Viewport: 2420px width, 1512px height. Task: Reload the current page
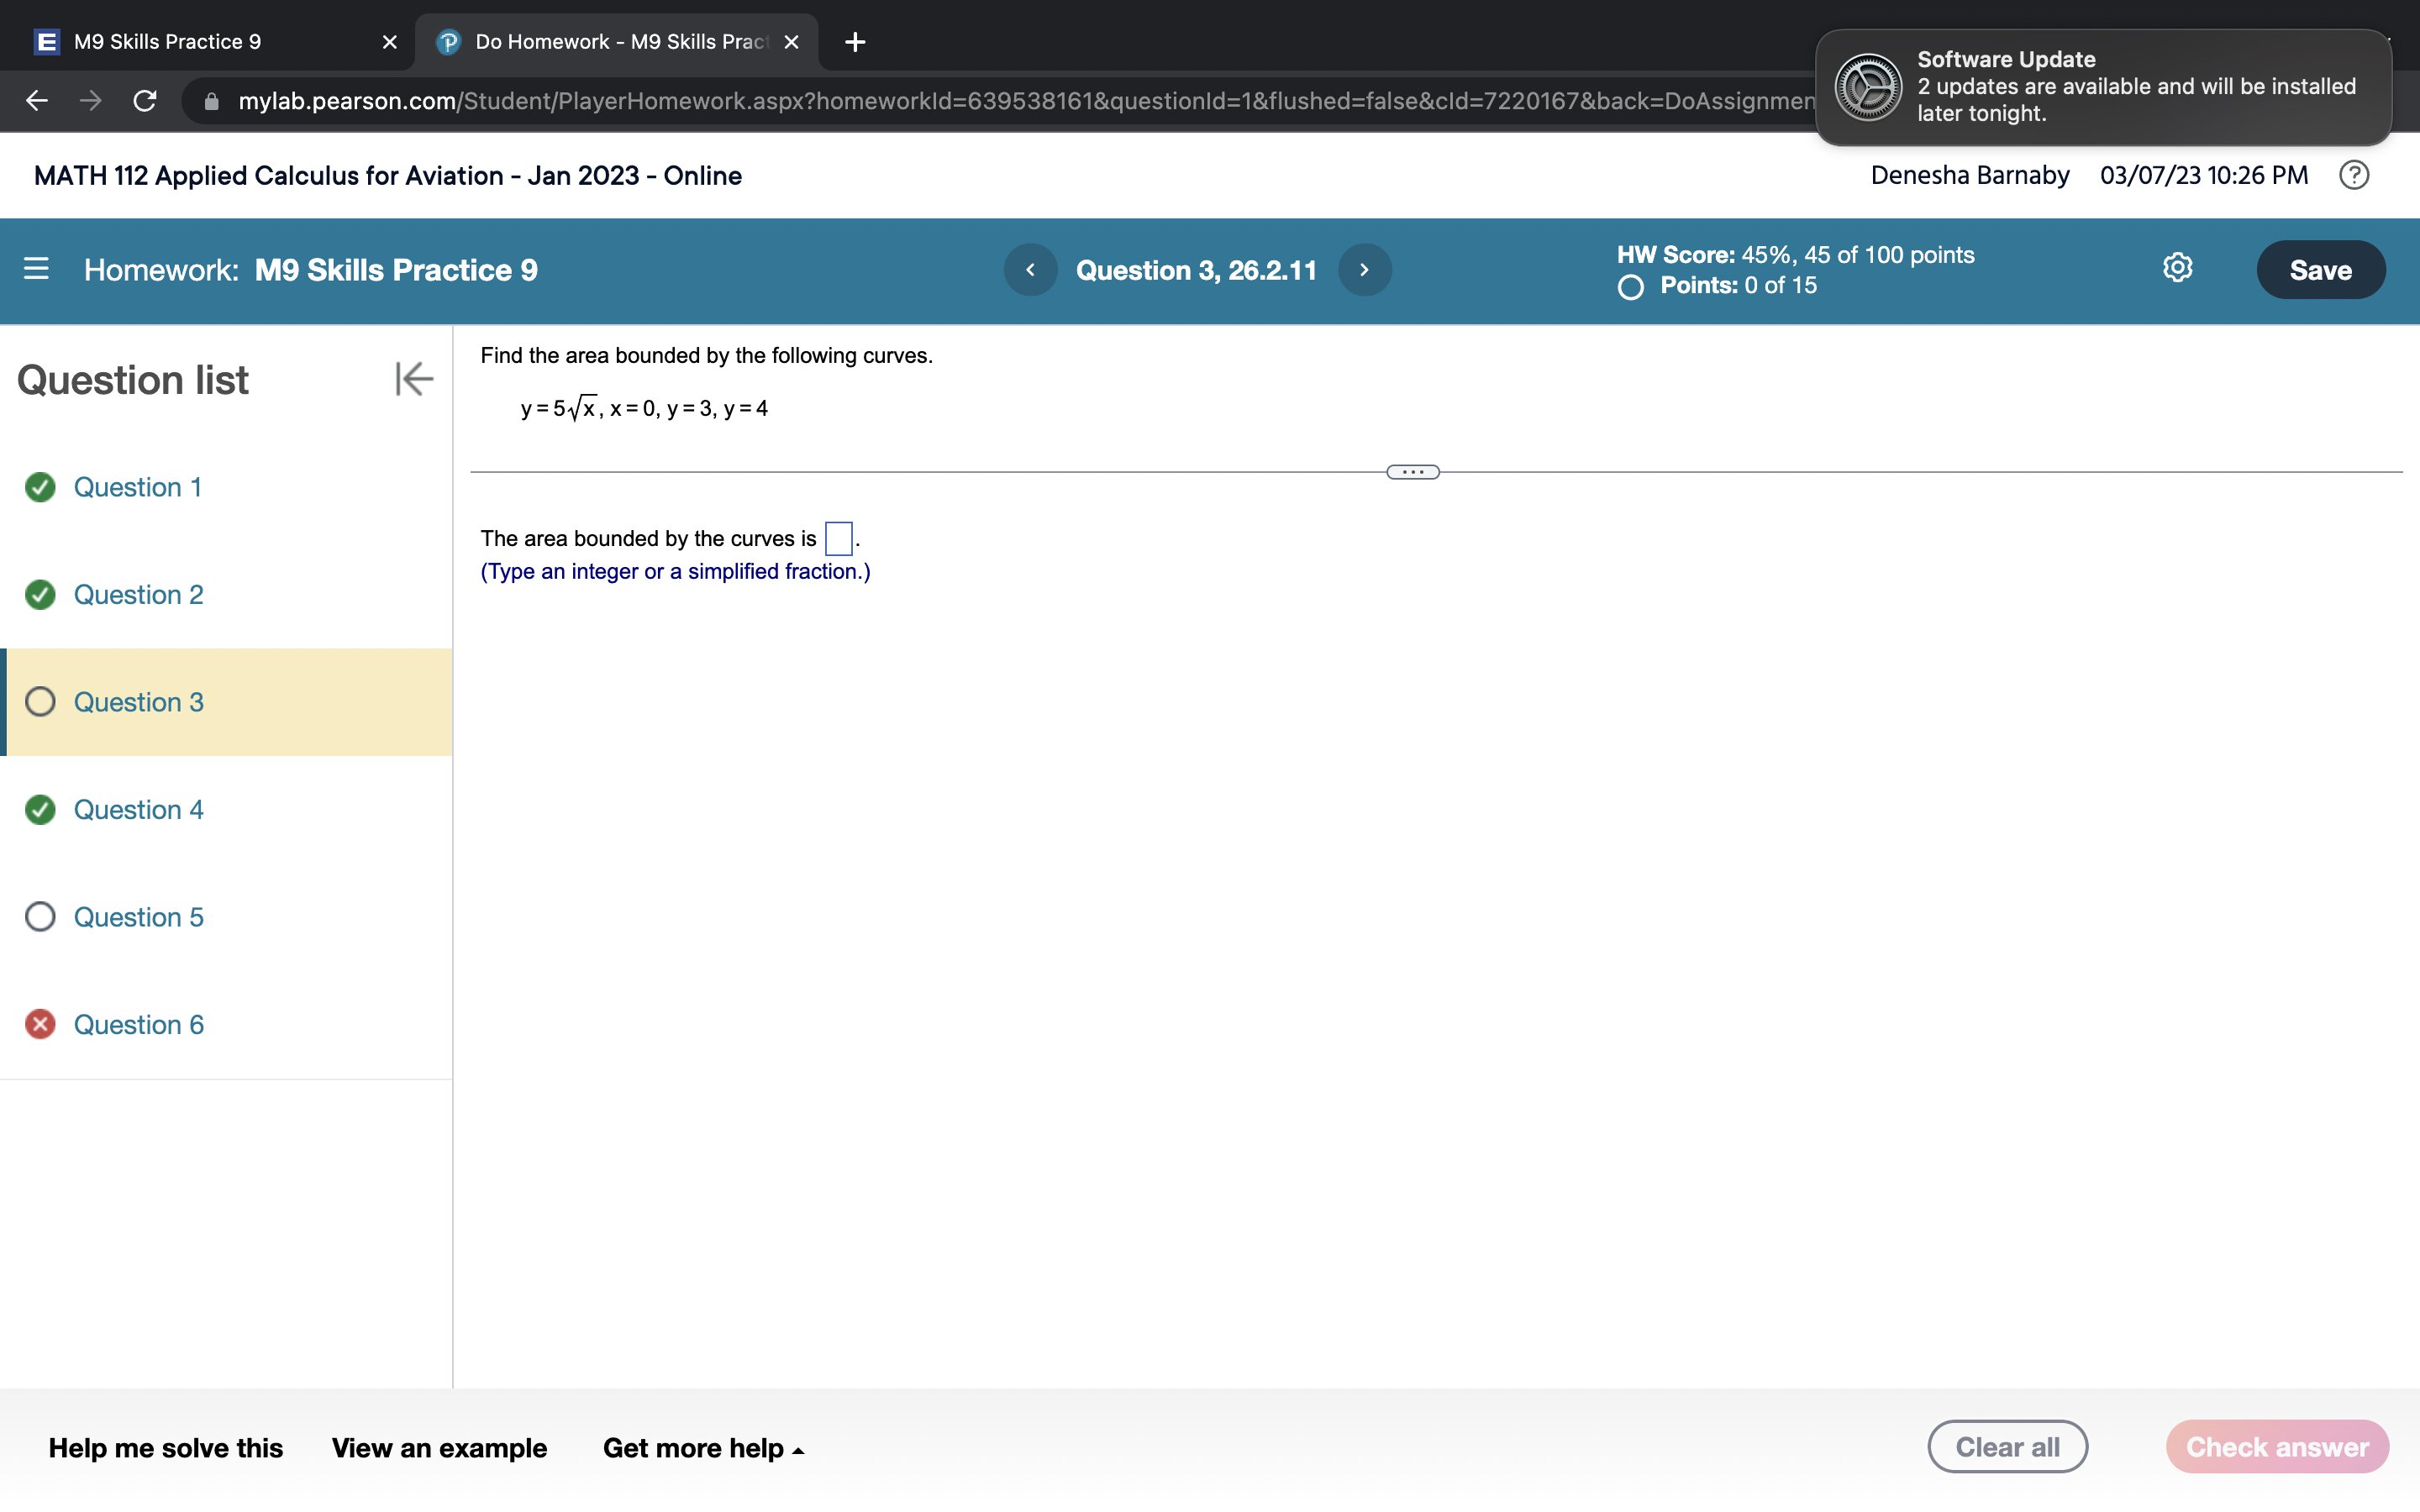tap(144, 101)
